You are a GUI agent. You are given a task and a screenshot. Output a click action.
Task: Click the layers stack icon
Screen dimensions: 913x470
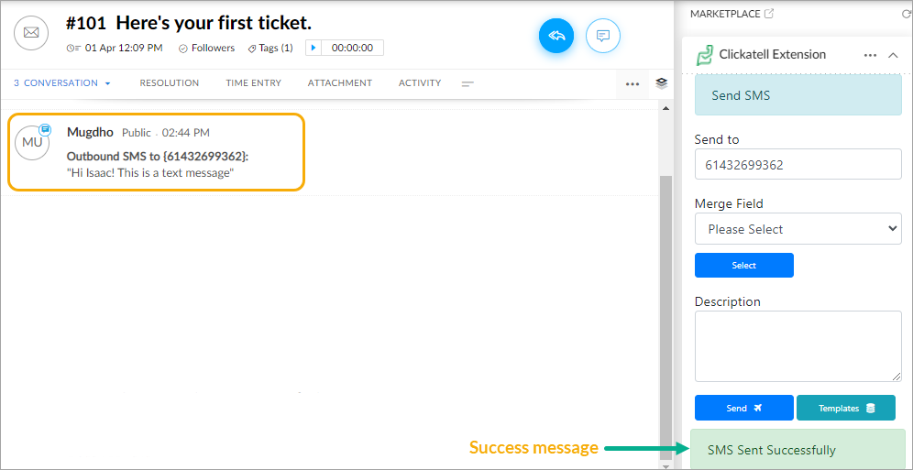(661, 83)
